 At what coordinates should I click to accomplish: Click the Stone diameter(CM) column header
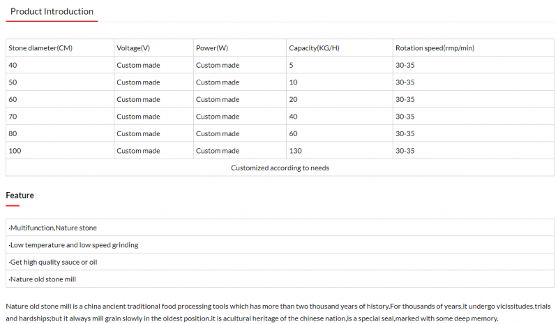(40, 48)
